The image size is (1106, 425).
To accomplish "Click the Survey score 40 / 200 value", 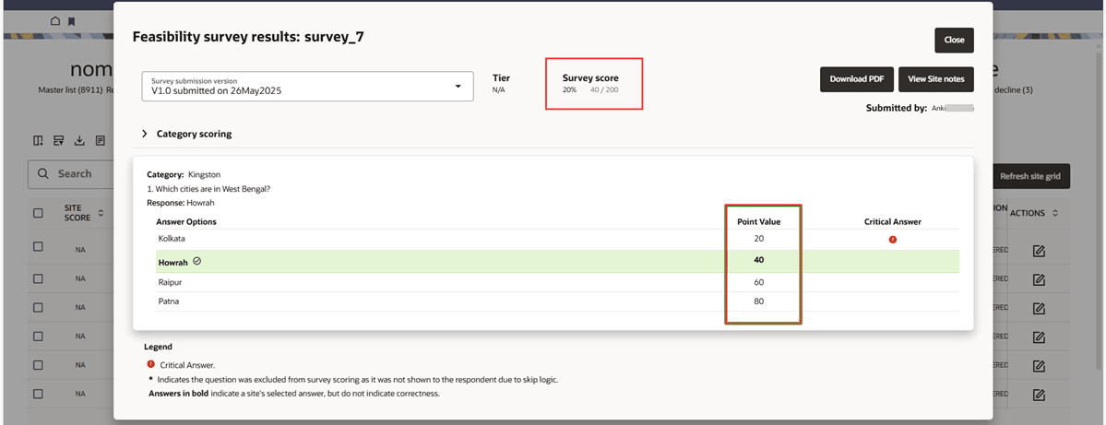I will point(604,90).
